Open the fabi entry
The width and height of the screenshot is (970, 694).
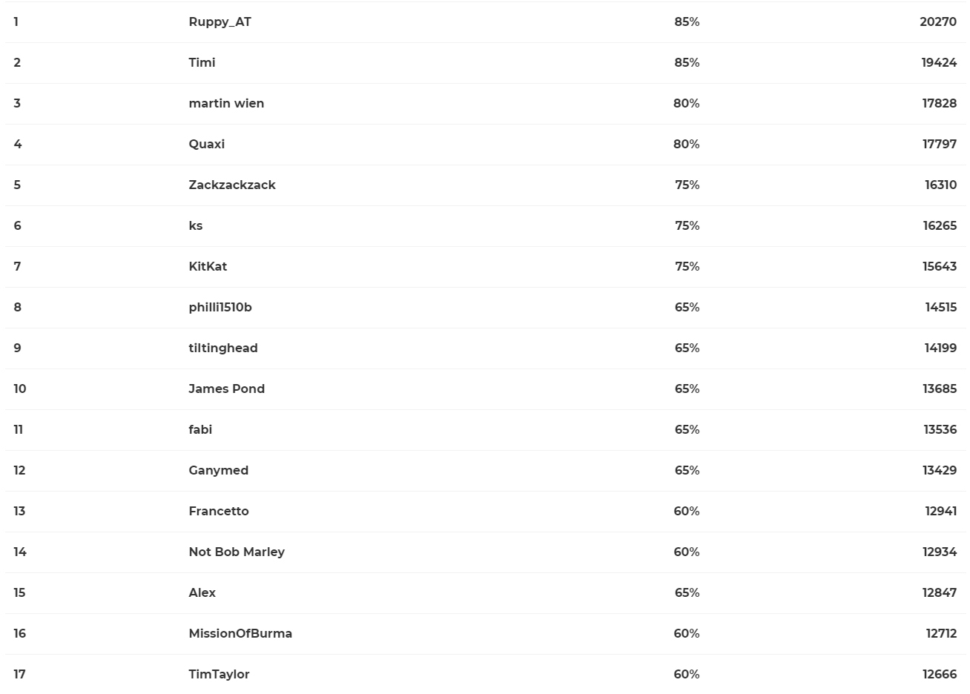pos(200,429)
